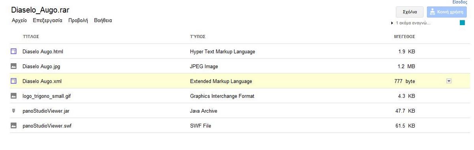Image resolution: width=474 pixels, height=150 pixels.
Task: Click the teal viewer color square
Action: [462, 23]
